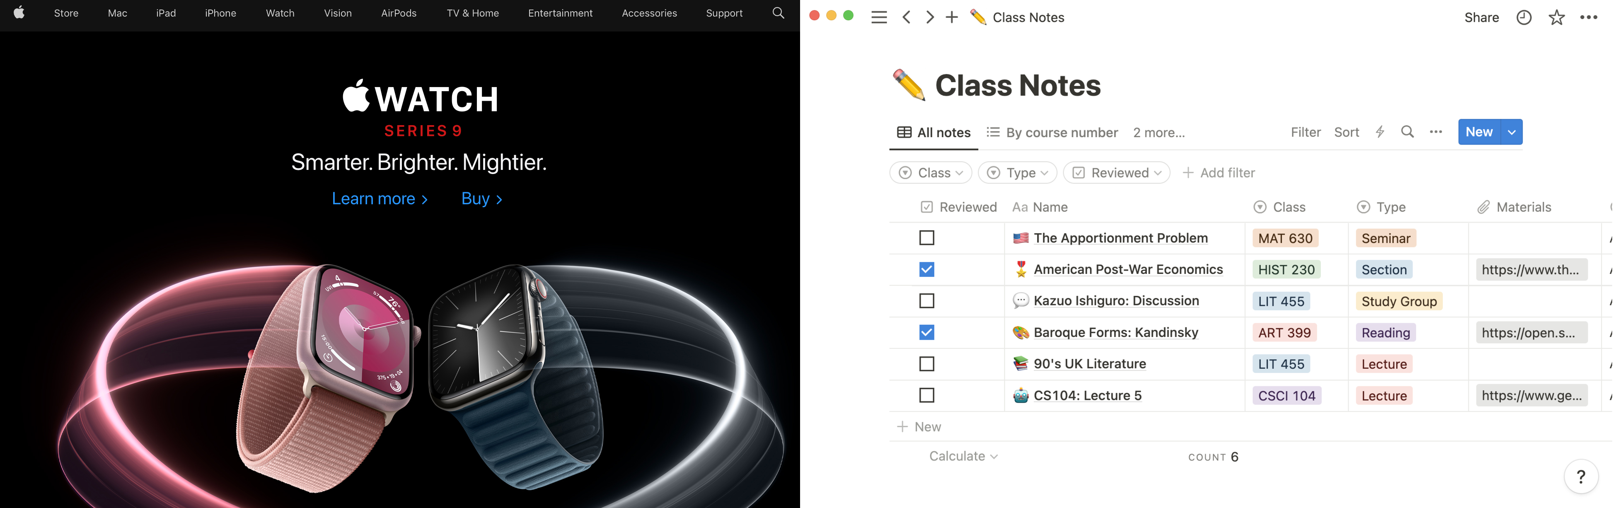
Task: Open the help question mark button
Action: click(x=1580, y=477)
